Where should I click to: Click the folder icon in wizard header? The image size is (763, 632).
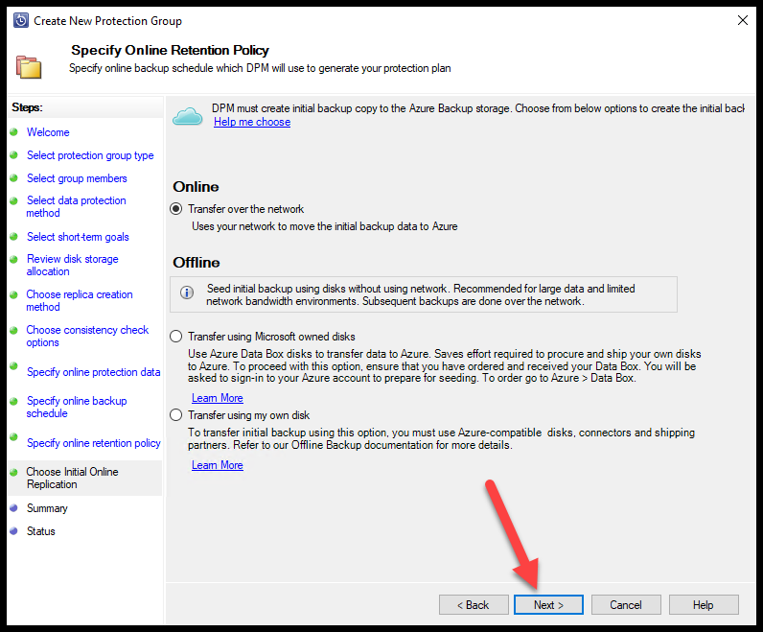tap(28, 67)
